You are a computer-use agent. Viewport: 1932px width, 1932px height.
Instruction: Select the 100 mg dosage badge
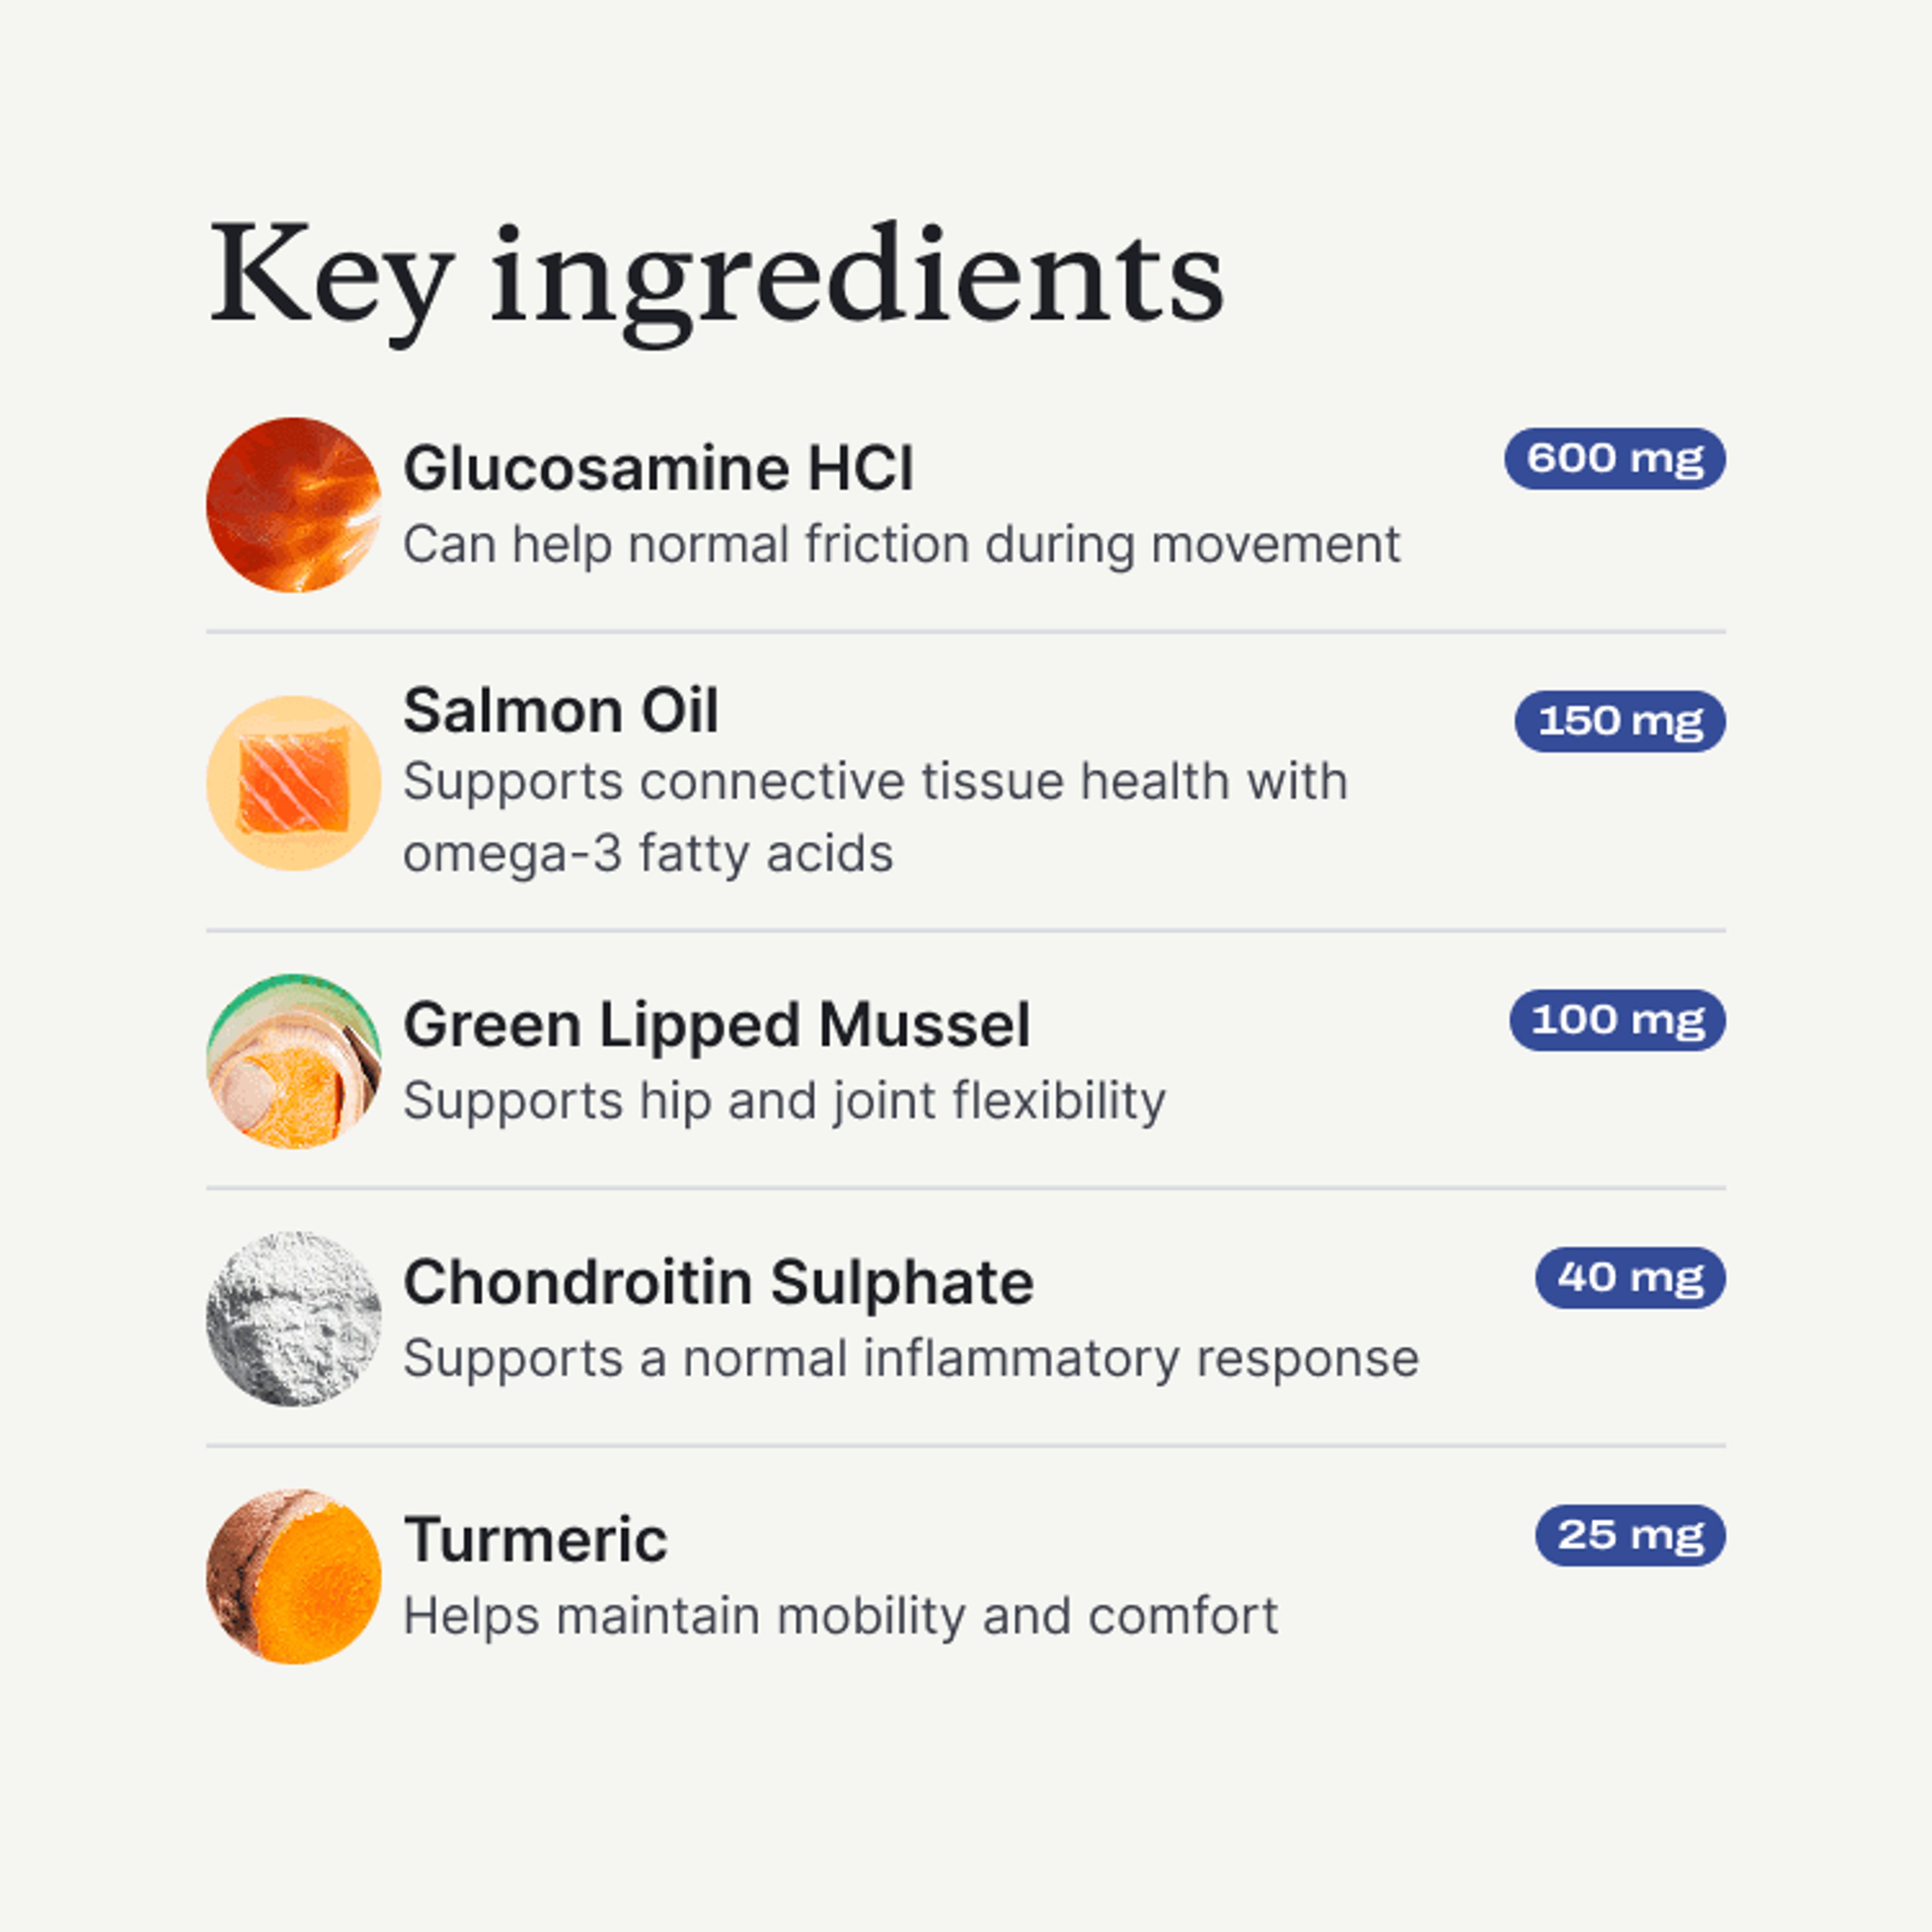1617,1020
